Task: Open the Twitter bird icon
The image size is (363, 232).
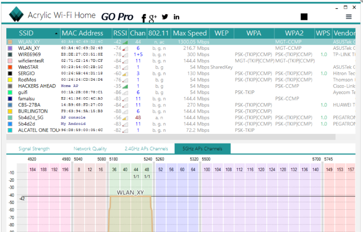Action: coord(165,16)
